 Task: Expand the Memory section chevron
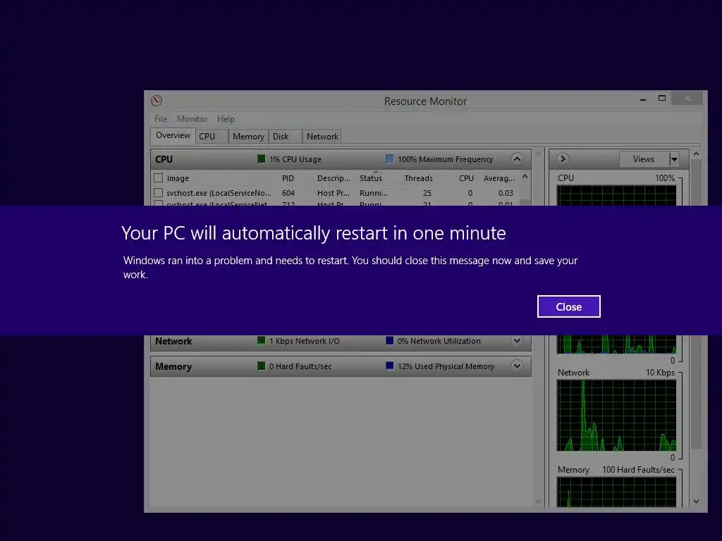click(x=517, y=366)
